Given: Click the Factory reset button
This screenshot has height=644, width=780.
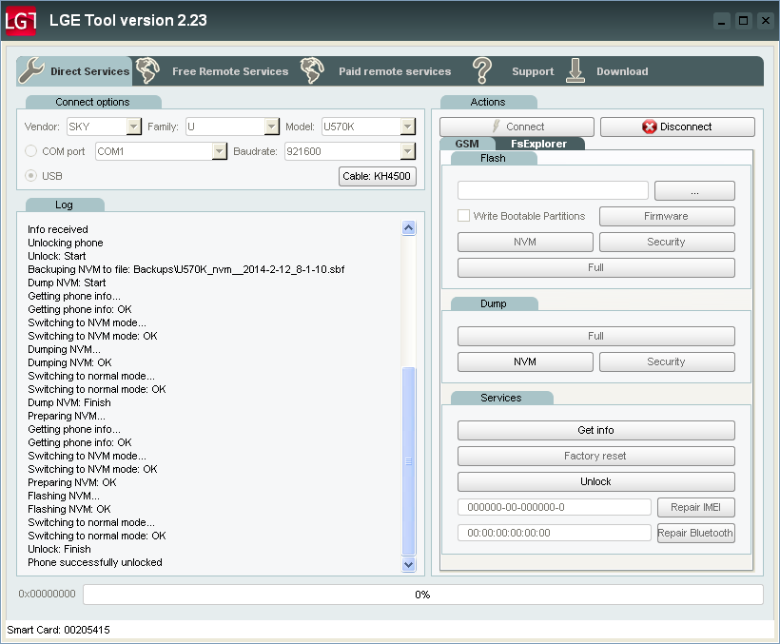Looking at the screenshot, I should click(596, 456).
